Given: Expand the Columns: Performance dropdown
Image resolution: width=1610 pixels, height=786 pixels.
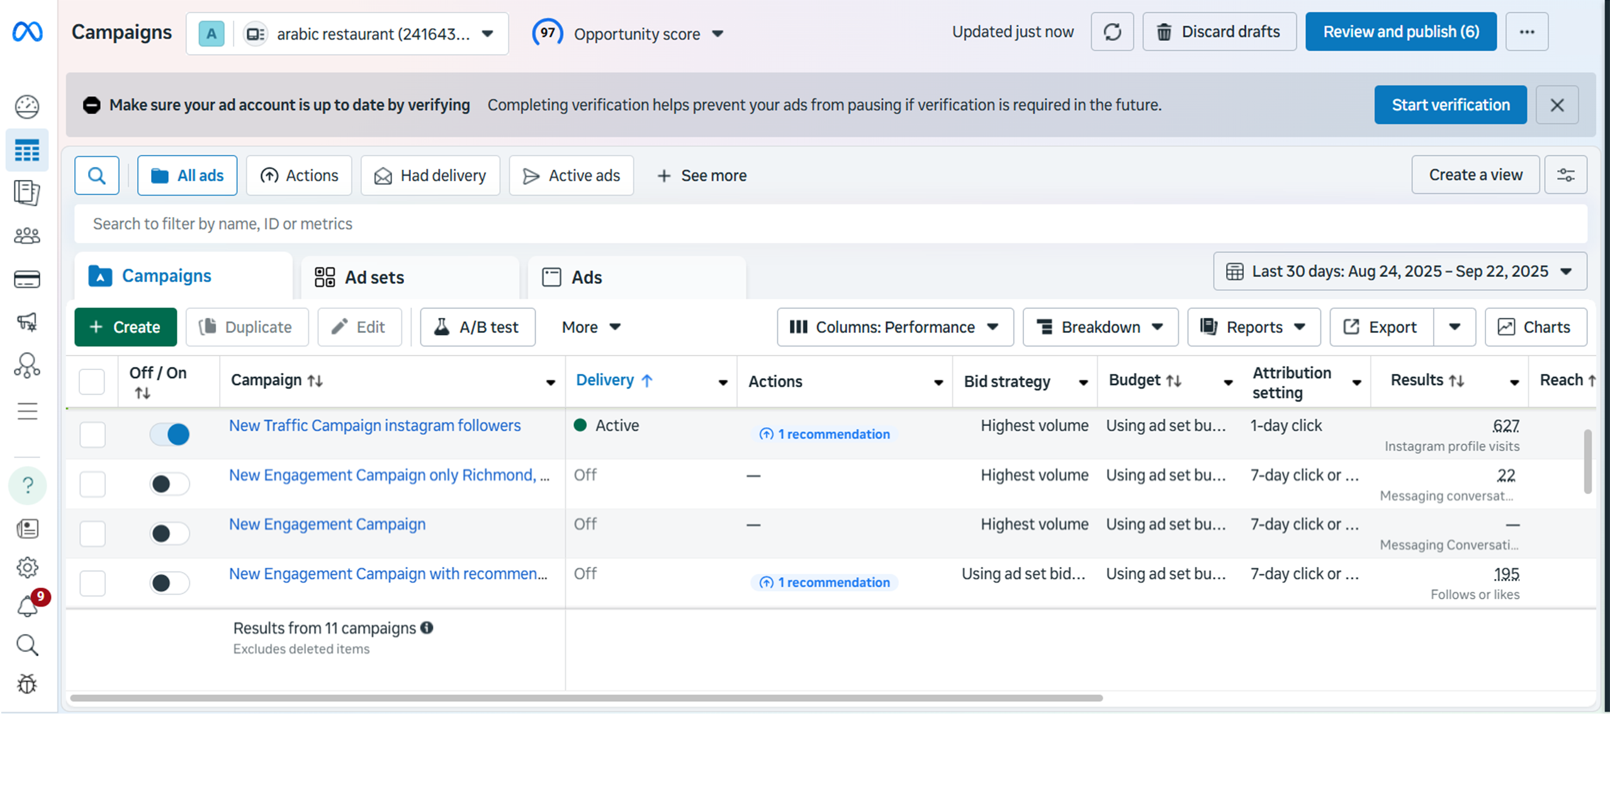Looking at the screenshot, I should point(894,327).
